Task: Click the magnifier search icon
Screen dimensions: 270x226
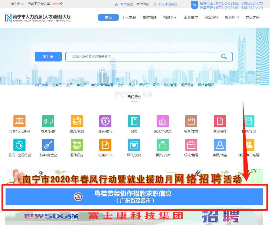Action: pos(224,57)
